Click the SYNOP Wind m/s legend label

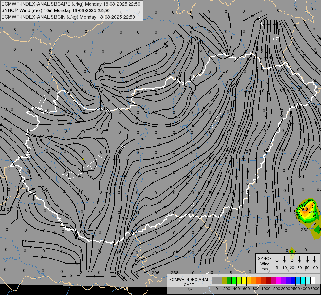click(265, 264)
